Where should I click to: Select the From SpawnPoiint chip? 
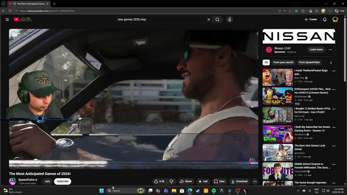click(x=309, y=62)
